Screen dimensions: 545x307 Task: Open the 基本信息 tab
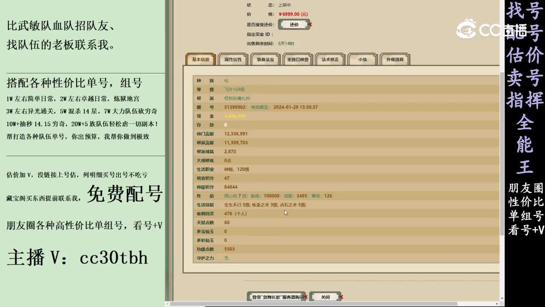201,60
